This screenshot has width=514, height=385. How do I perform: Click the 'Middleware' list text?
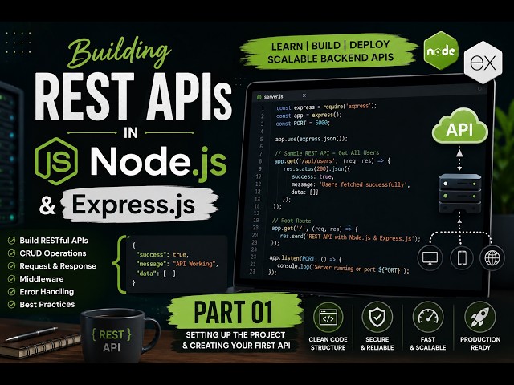coord(42,279)
